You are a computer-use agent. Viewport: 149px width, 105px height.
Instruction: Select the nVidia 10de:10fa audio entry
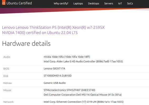pos(67,57)
